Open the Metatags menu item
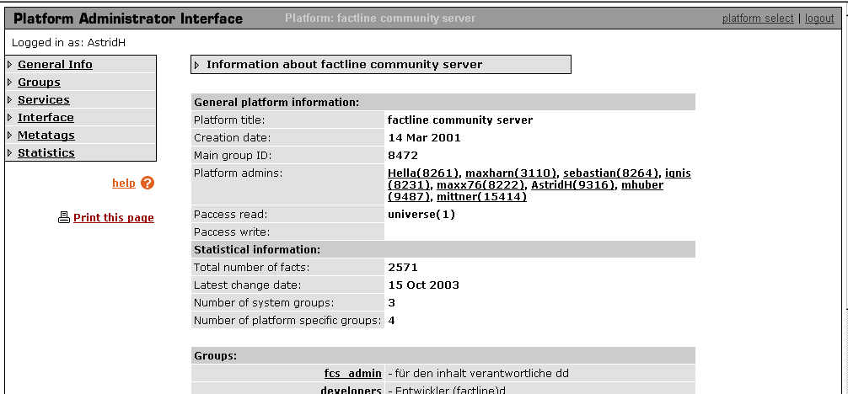Screen dimensions: 848x394 (x=46, y=135)
